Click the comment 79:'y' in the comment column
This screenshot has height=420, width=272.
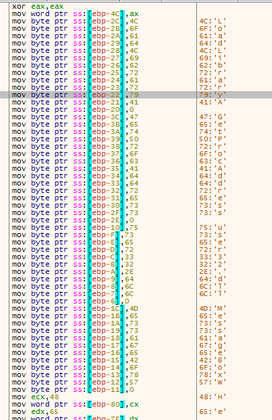tap(212, 95)
